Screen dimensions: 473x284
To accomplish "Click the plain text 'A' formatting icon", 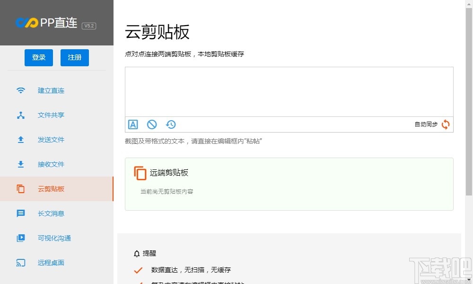I will (133, 124).
